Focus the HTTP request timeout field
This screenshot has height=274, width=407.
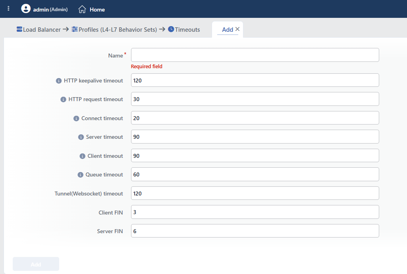[x=255, y=99]
